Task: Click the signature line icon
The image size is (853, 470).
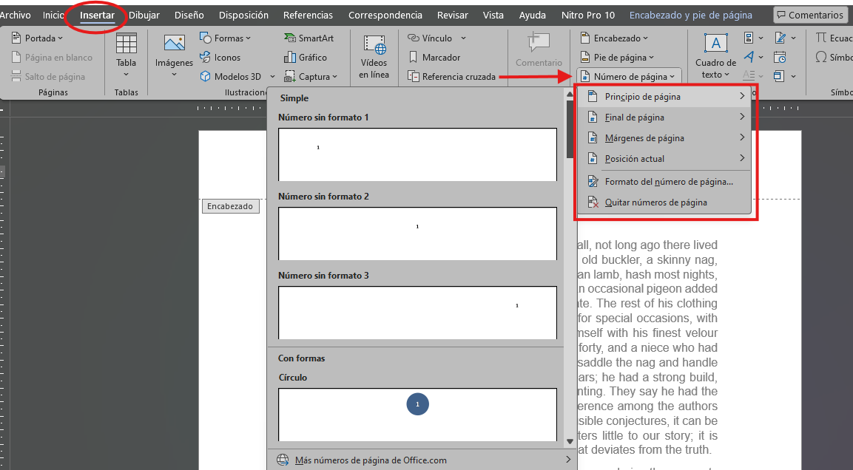Action: pyautogui.click(x=780, y=38)
